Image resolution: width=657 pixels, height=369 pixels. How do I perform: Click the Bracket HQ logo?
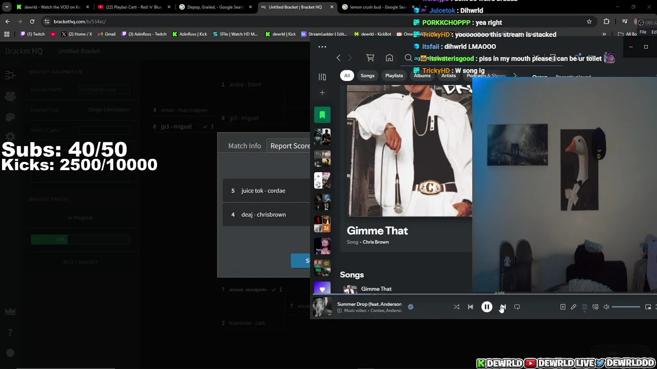[24, 51]
